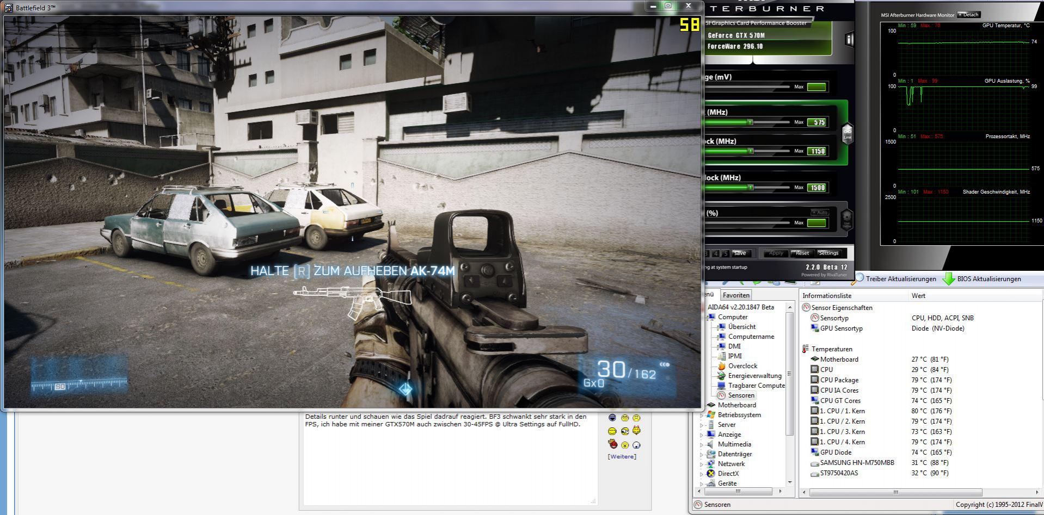The height and width of the screenshot is (515, 1044).
Task: Click the Sensoren gauge icon in tree
Action: pyautogui.click(x=721, y=395)
